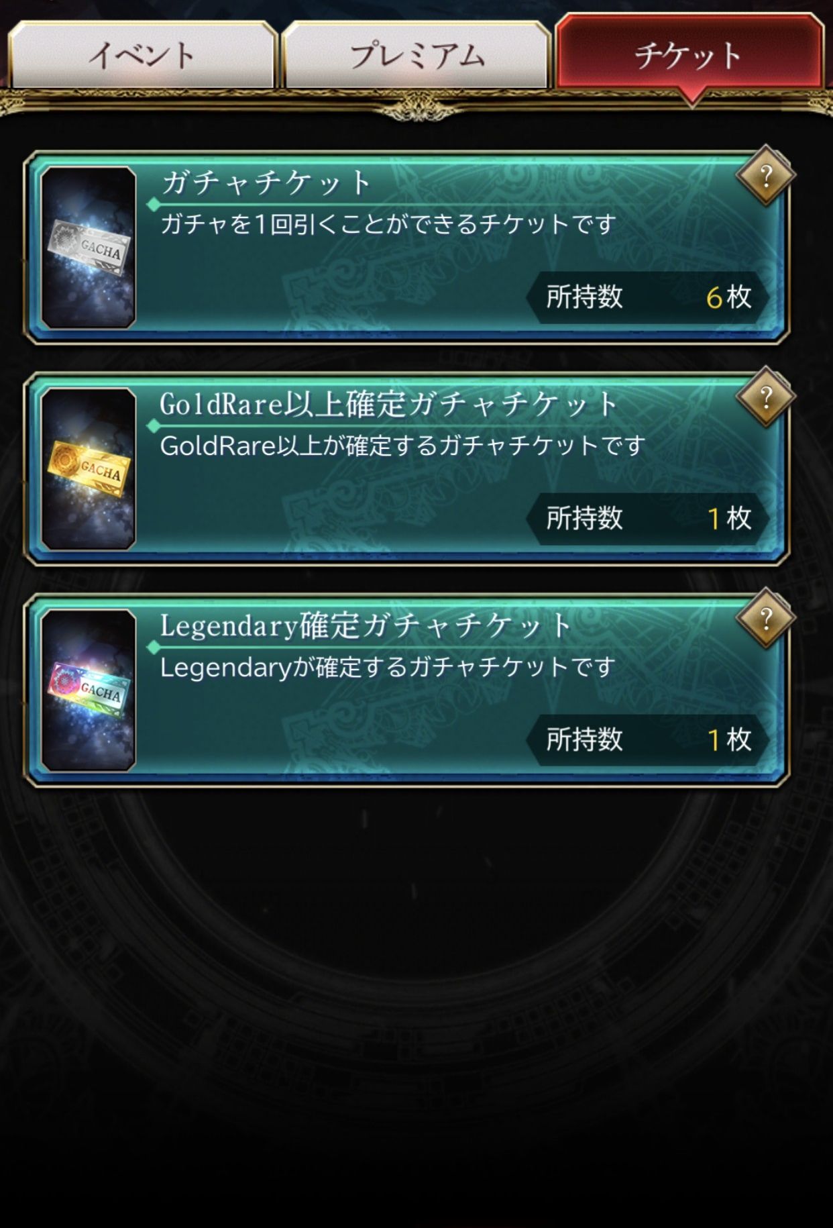
Task: Open help for GoldRare以上確定ガチャチケット
Action: point(765,397)
